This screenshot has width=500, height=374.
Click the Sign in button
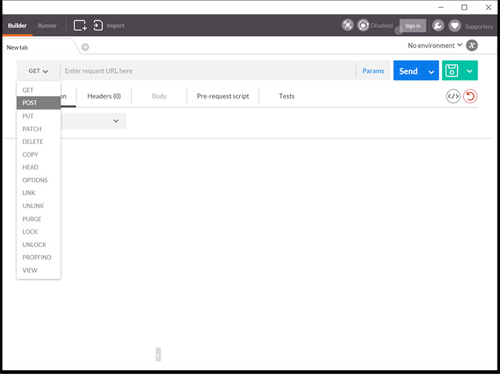[412, 26]
